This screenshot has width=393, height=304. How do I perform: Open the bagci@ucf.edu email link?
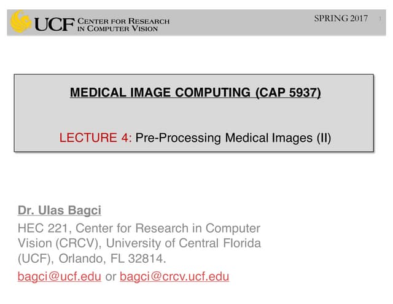tap(60, 276)
